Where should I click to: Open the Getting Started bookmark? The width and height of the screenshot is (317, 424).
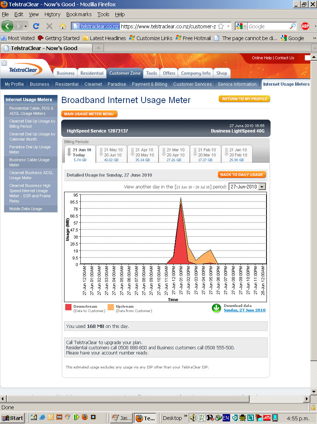coord(59,38)
